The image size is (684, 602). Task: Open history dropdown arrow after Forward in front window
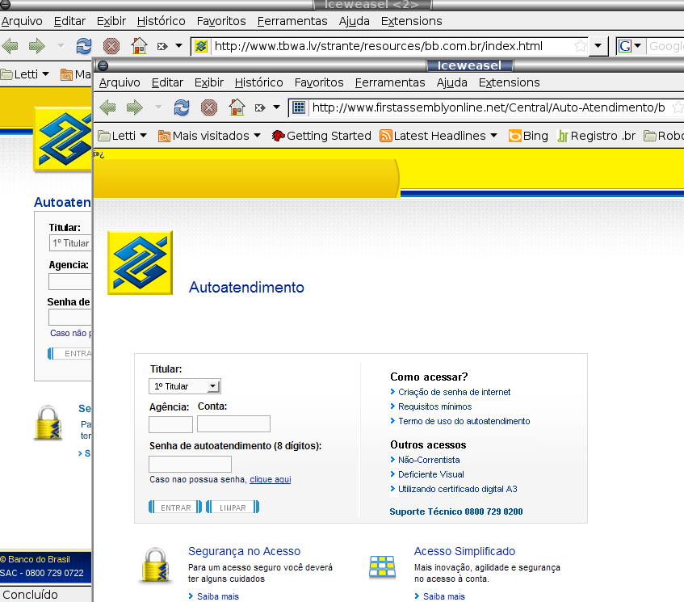coord(158,107)
